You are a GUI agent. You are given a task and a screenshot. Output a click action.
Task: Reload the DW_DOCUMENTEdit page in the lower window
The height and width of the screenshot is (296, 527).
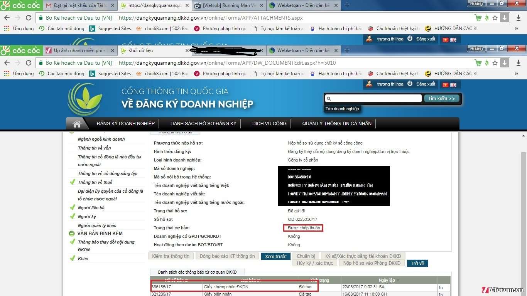(29, 63)
